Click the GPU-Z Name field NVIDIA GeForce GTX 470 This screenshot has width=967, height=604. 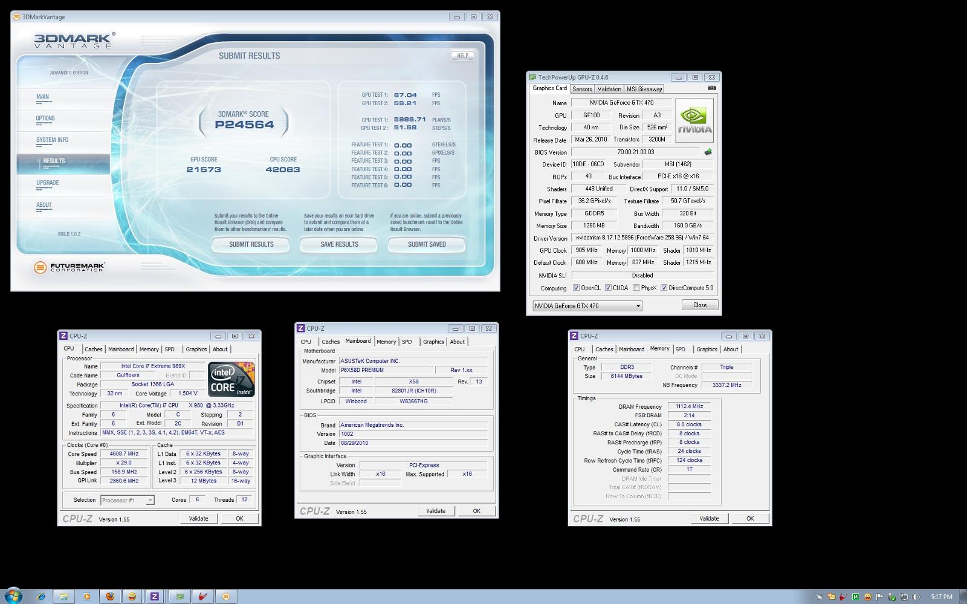coord(621,103)
